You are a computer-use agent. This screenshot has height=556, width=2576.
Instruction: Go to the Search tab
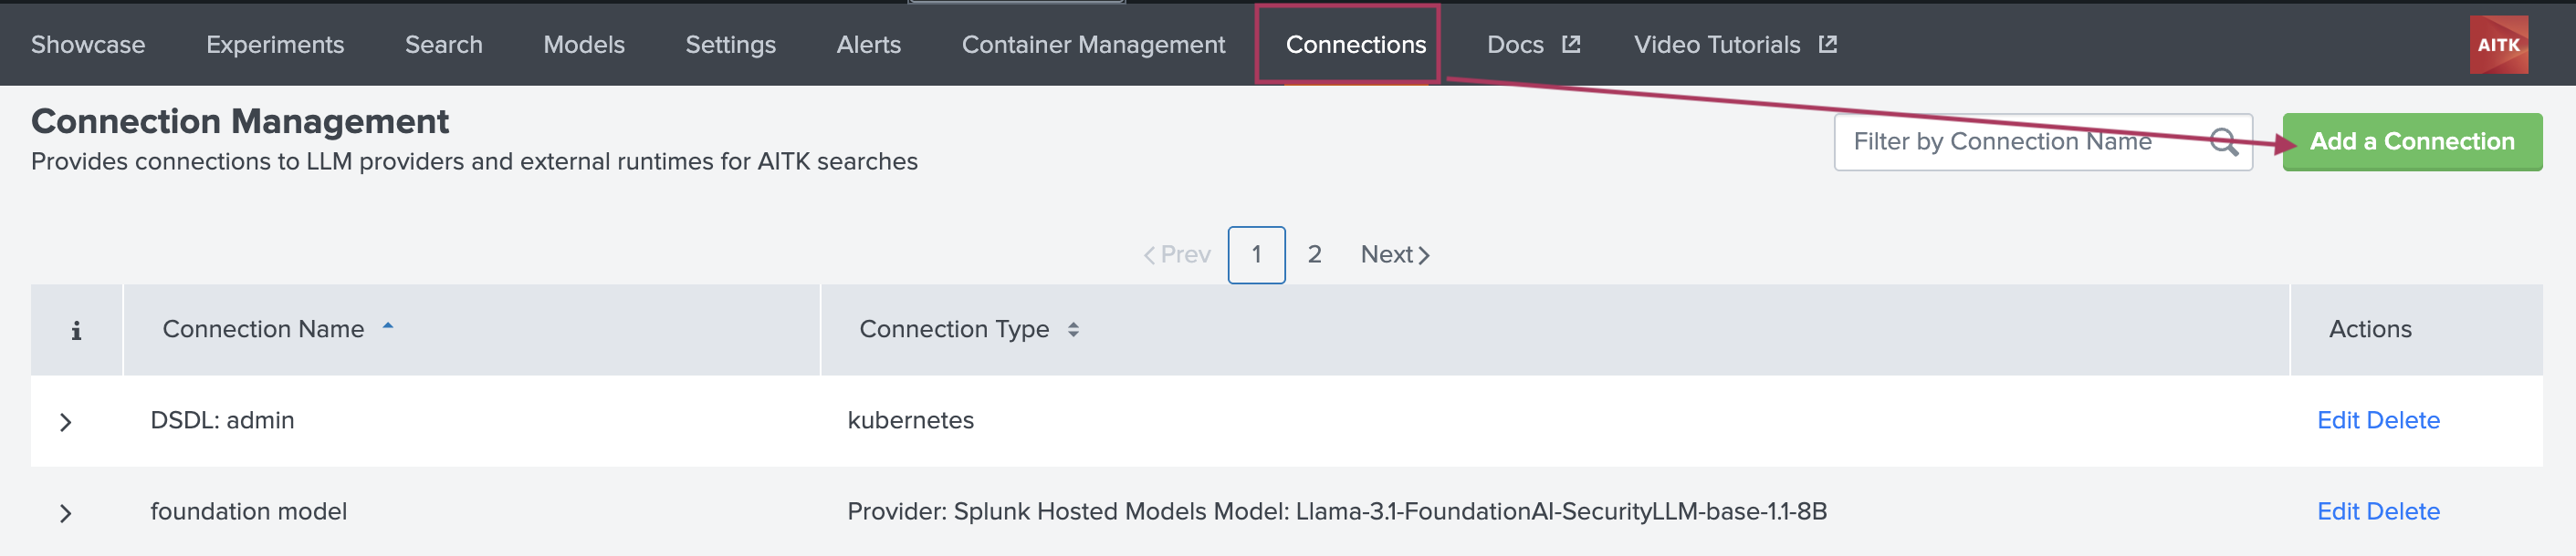443,45
